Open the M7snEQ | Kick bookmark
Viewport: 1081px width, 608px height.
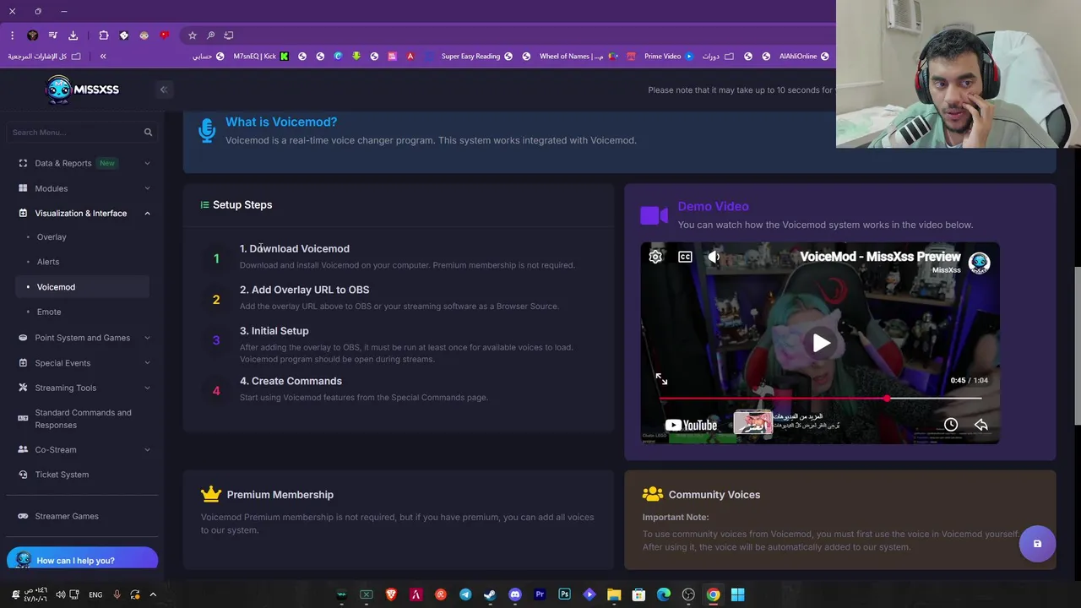[261, 57]
